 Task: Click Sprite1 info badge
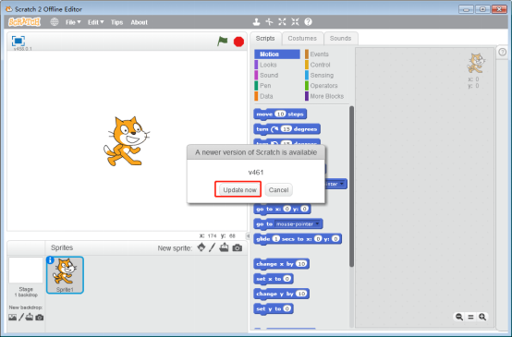pyautogui.click(x=50, y=260)
